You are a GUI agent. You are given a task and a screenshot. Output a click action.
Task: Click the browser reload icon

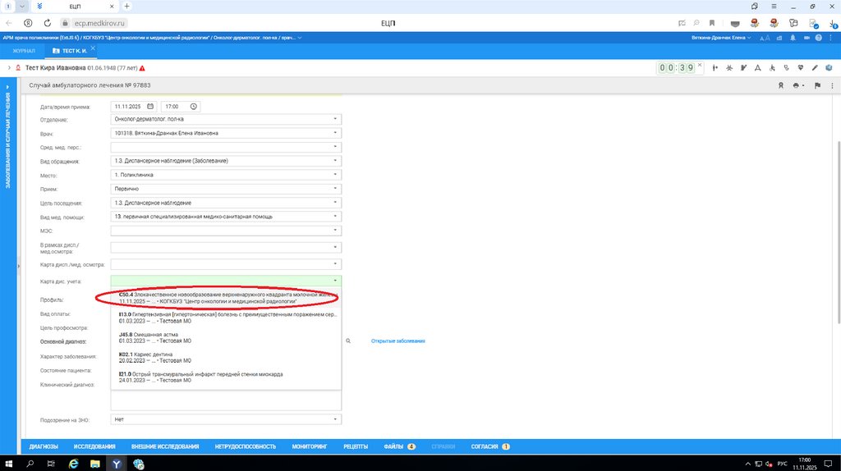47,23
